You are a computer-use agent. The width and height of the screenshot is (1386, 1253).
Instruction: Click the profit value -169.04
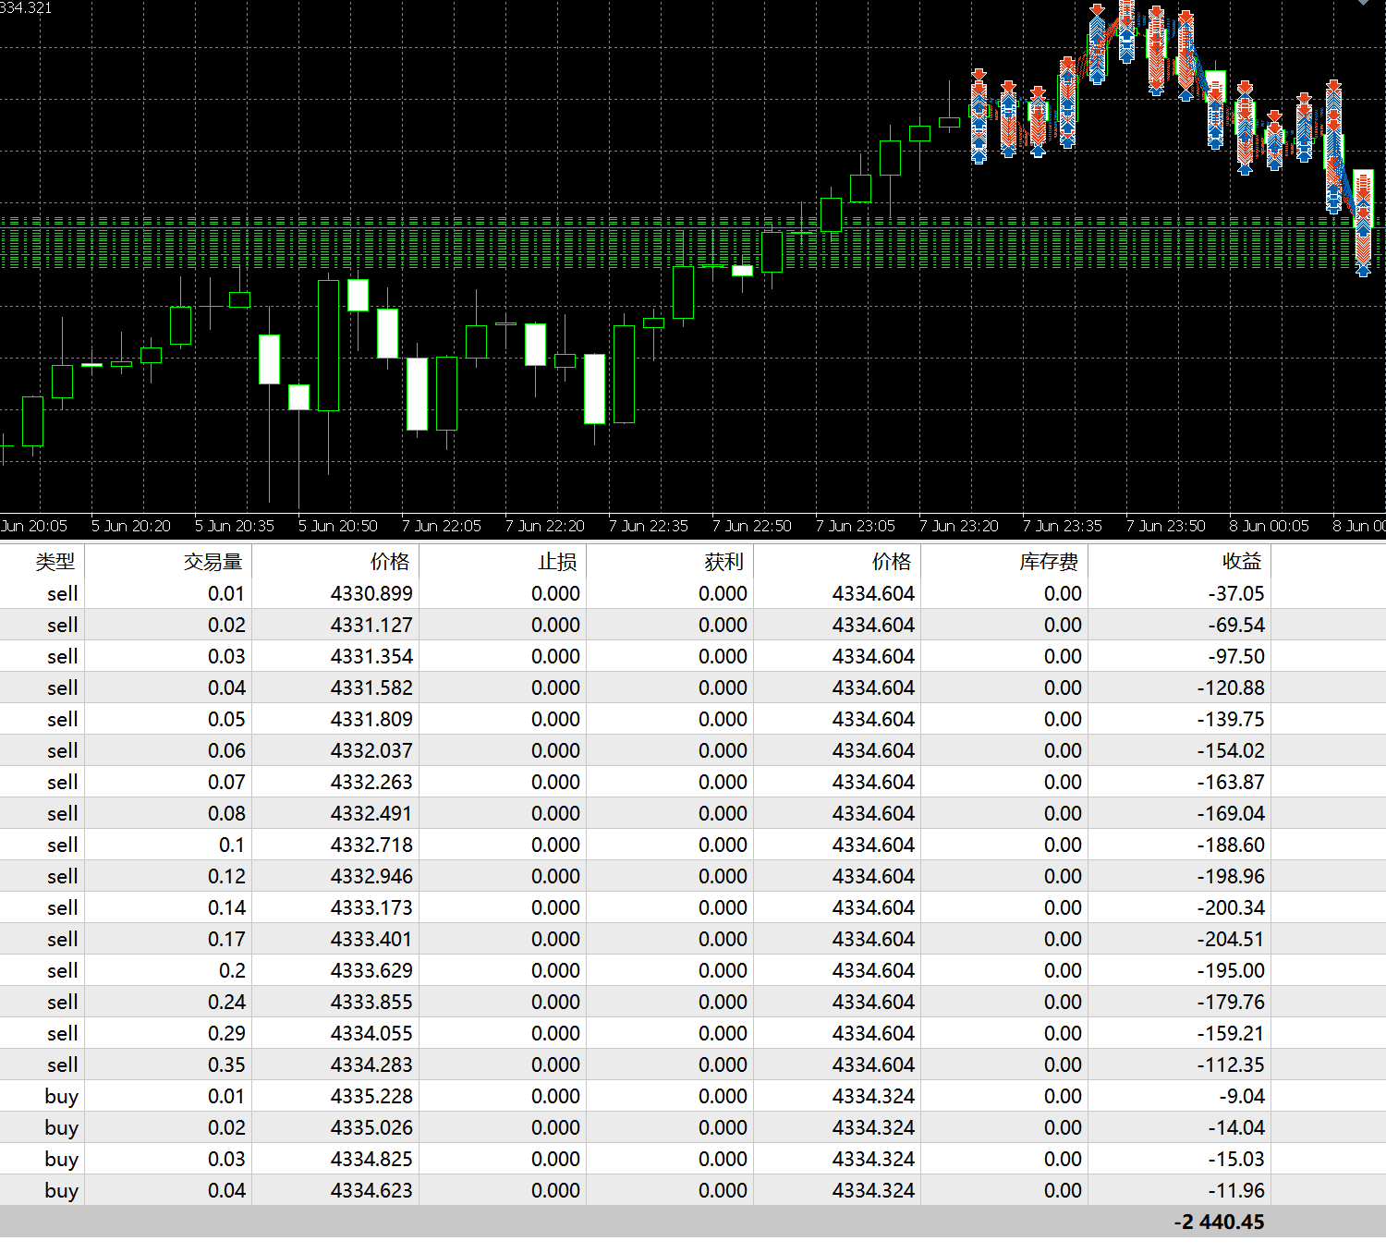tap(1231, 813)
